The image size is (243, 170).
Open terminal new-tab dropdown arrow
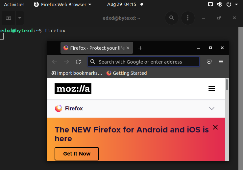pyautogui.click(x=20, y=18)
